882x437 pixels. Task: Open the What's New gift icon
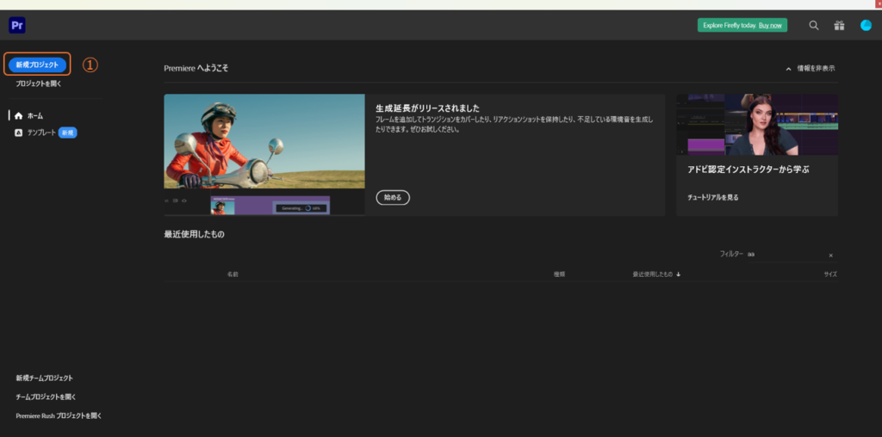pyautogui.click(x=839, y=26)
